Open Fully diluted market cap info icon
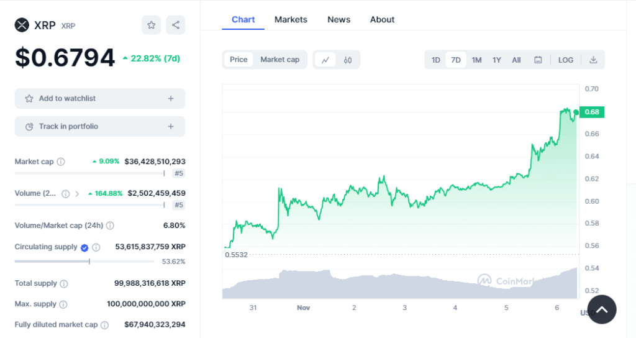Screen dimensions: 636x338 (x=104, y=325)
